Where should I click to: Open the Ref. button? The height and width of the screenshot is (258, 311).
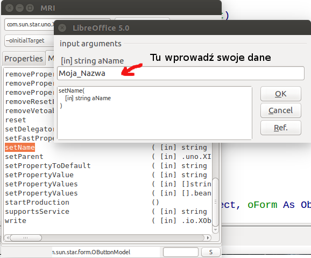pyautogui.click(x=281, y=128)
